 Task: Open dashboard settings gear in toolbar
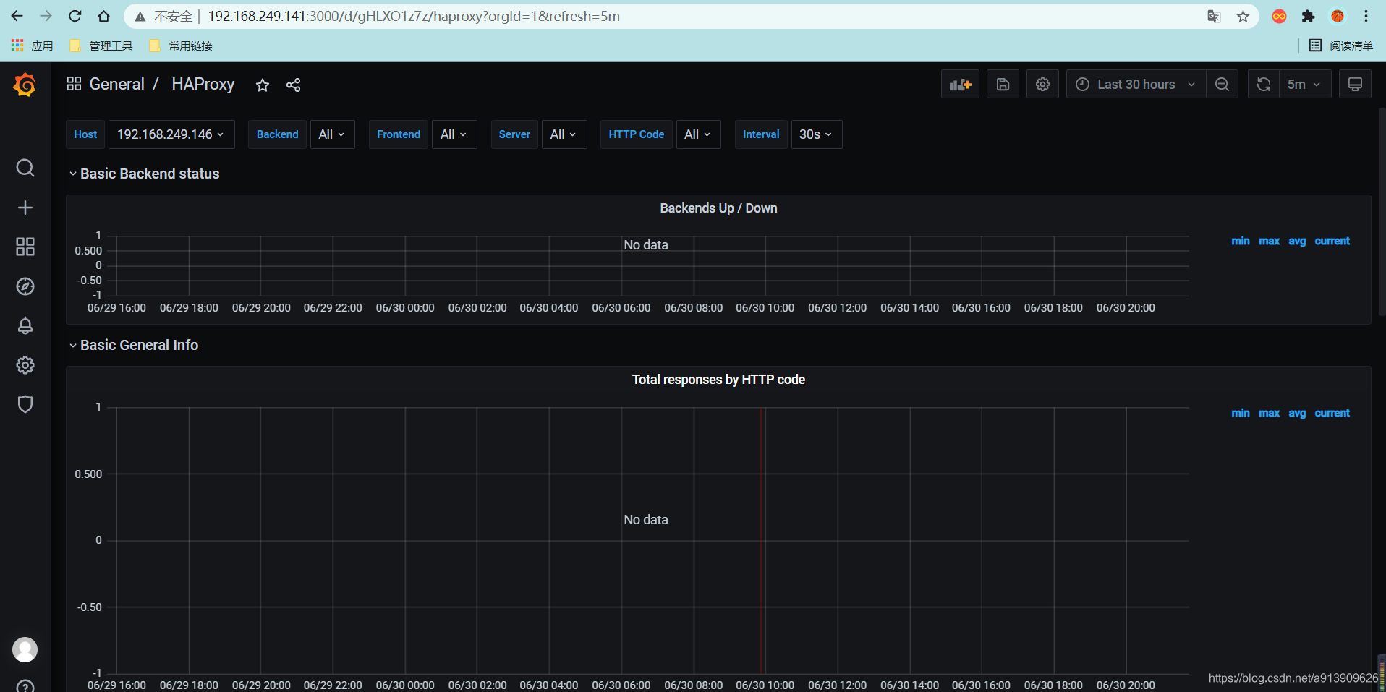click(x=1042, y=85)
